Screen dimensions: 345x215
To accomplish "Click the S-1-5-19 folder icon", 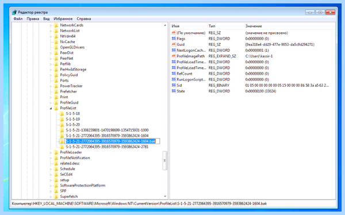I will 62,119.
